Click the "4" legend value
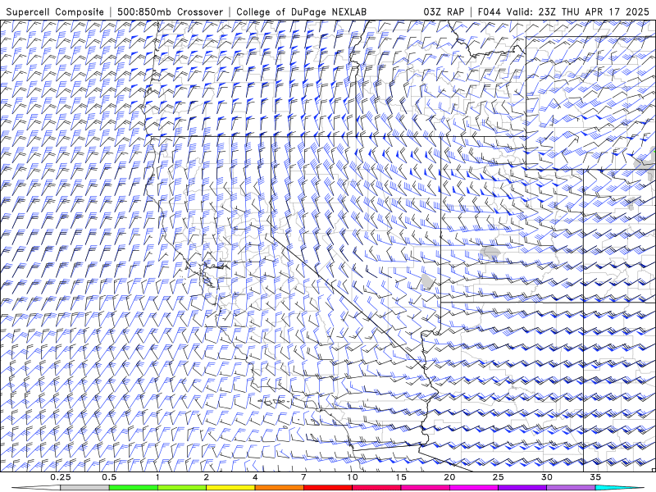Screen dimensions: 656x492 (255, 477)
